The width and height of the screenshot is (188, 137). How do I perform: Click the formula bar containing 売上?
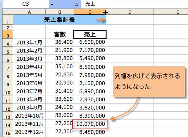click(134, 4)
